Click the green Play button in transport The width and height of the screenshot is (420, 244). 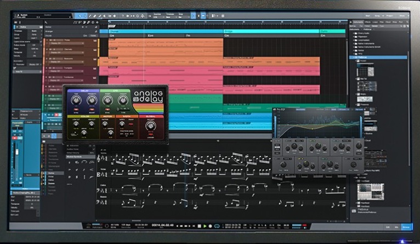coord(205,226)
